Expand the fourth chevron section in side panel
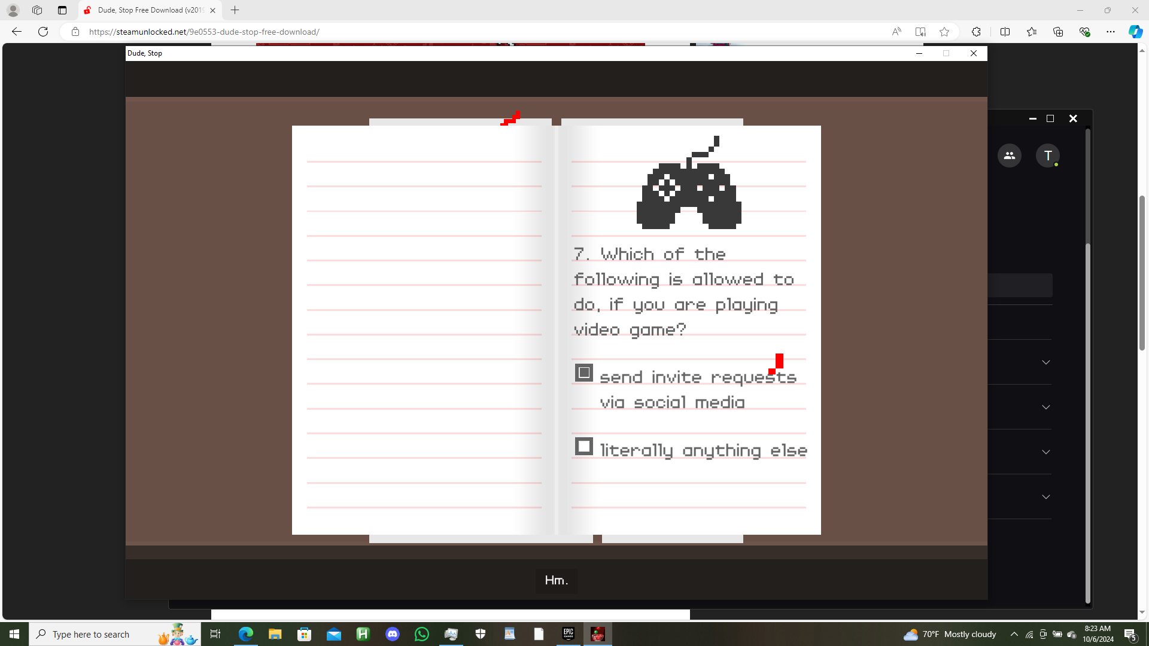Screen dimensions: 1149x646 pos(1045,497)
